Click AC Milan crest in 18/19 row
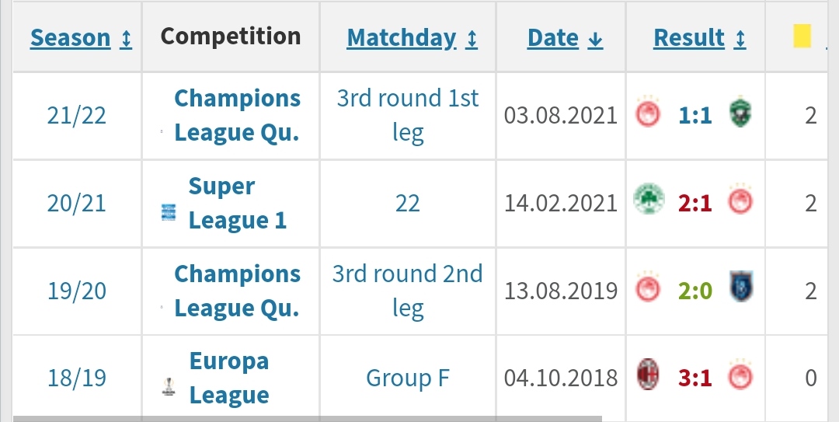 (x=648, y=375)
